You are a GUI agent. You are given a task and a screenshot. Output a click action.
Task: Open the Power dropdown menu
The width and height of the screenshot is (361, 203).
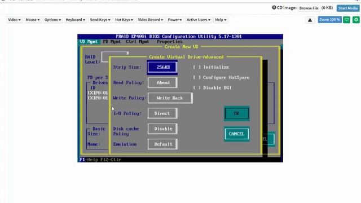[175, 20]
